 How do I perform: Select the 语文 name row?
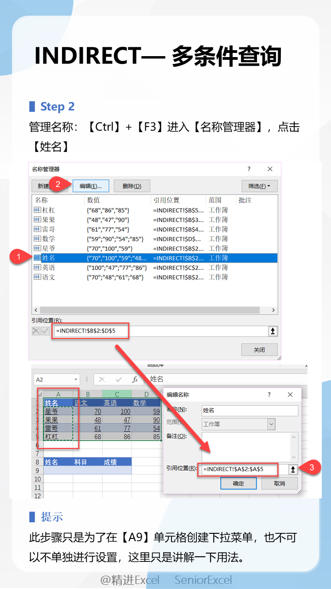154,277
